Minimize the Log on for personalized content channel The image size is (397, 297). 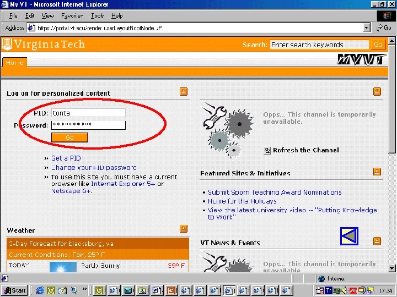point(184,91)
